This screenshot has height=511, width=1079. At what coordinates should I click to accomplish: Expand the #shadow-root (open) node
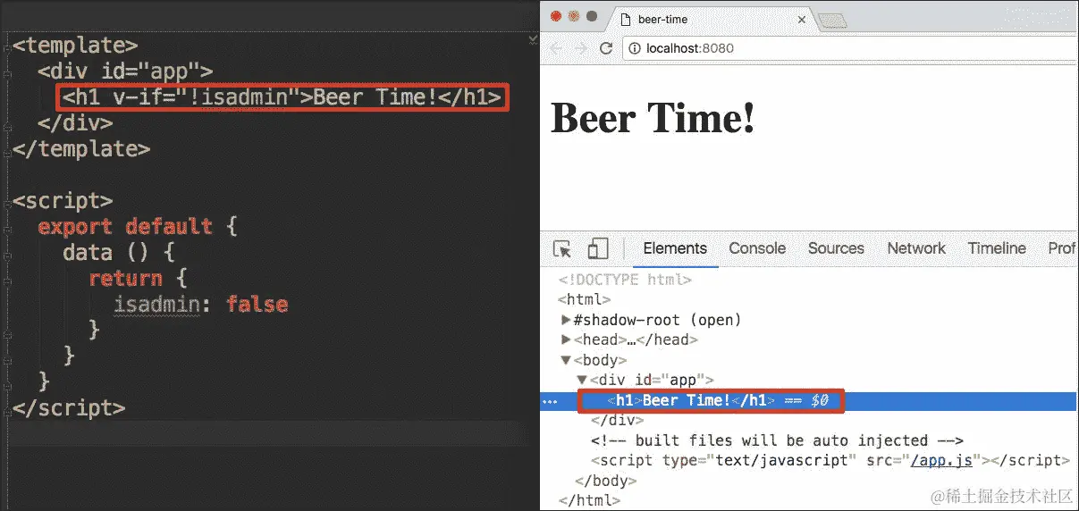click(565, 320)
